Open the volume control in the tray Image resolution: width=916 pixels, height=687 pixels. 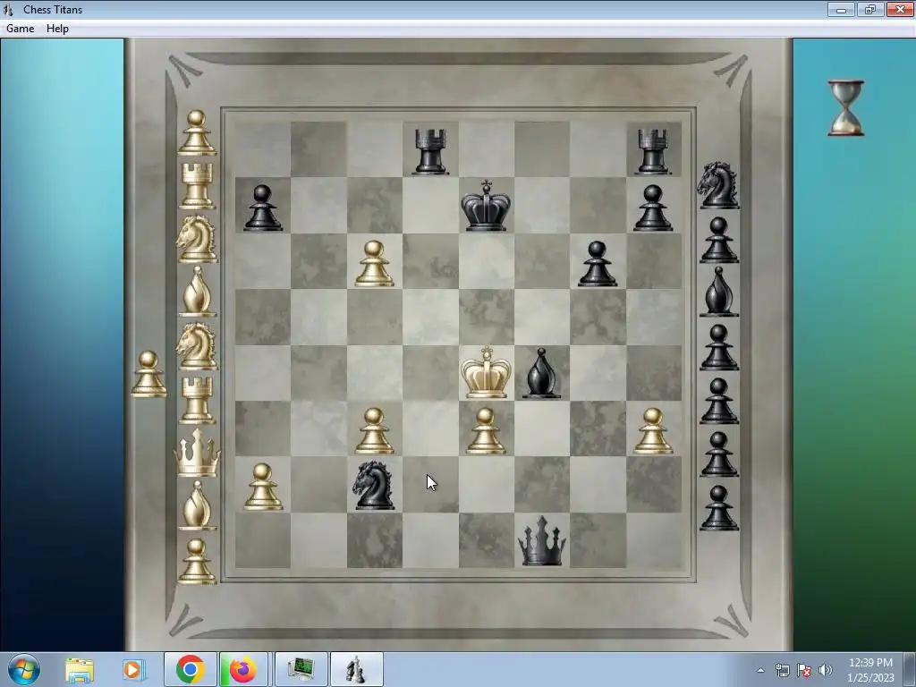click(x=826, y=670)
